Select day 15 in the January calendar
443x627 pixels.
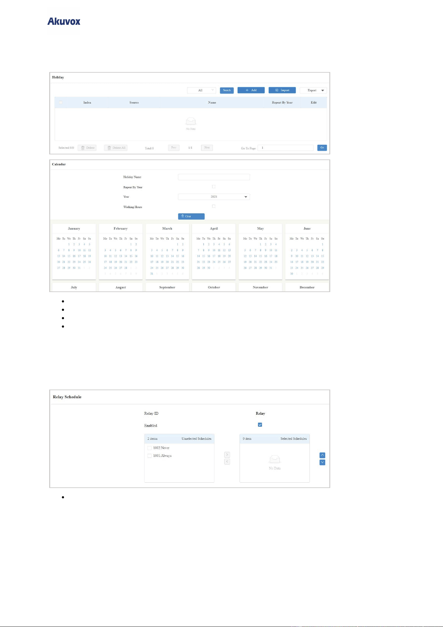tap(69, 256)
